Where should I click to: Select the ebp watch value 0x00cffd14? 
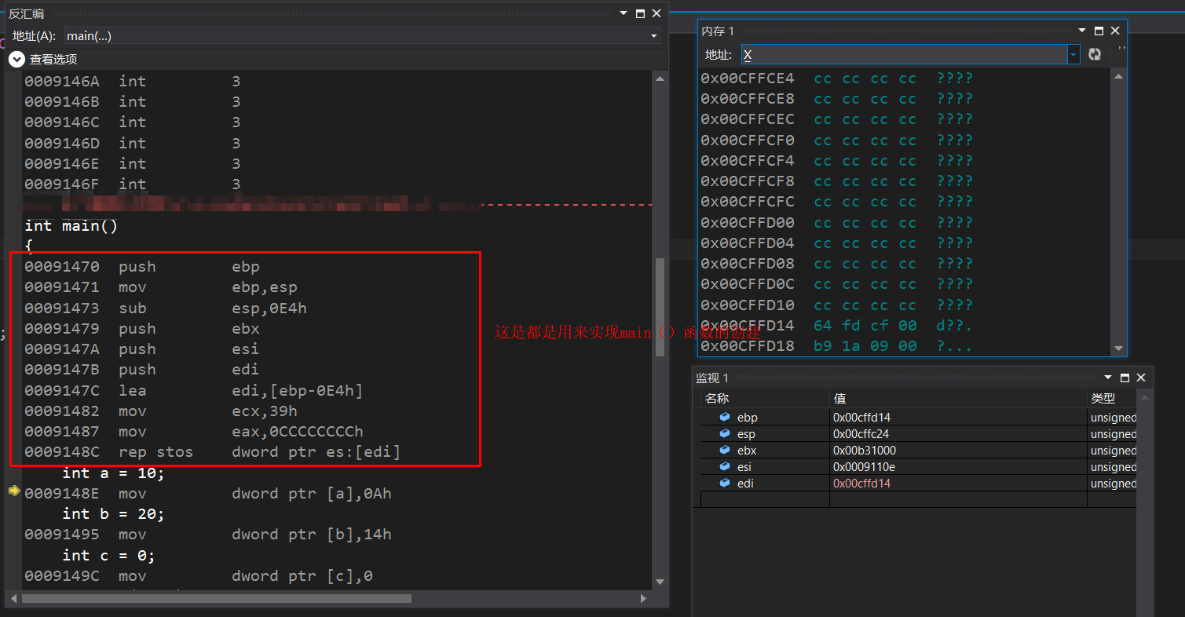(x=861, y=418)
